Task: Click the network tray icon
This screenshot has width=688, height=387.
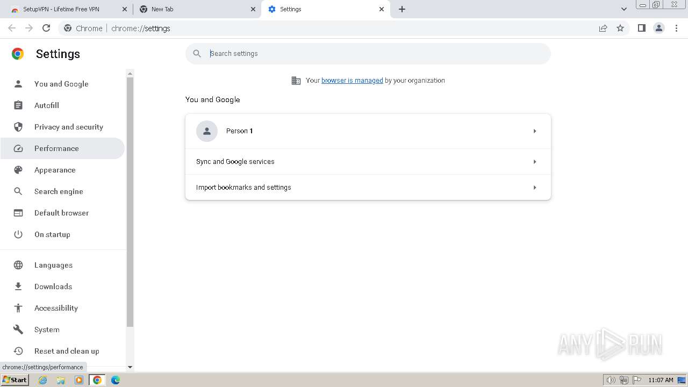Action: click(x=624, y=380)
